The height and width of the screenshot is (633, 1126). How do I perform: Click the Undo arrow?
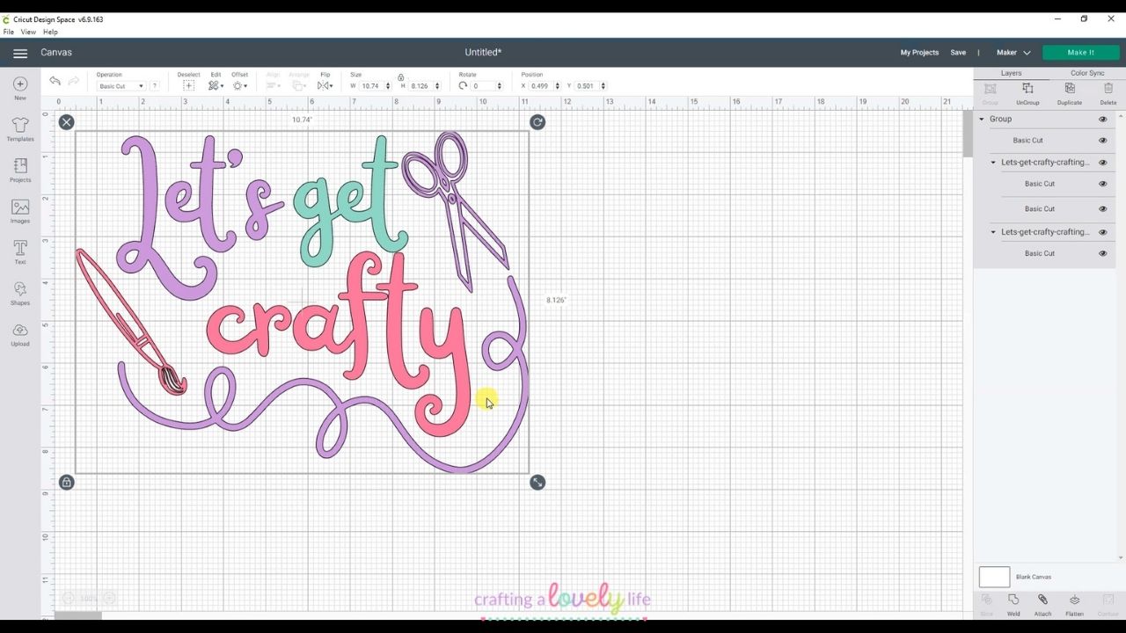click(55, 81)
